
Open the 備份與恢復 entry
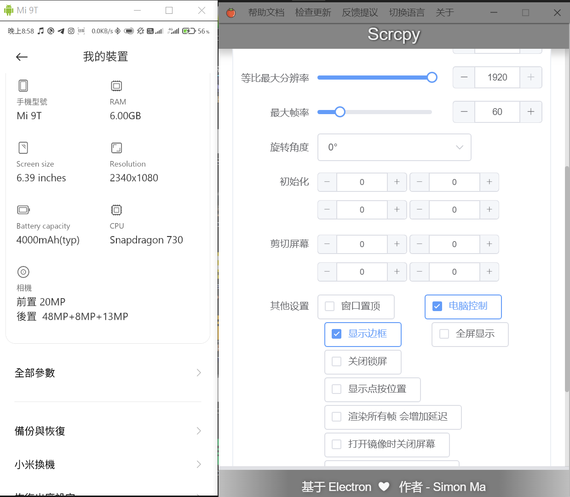point(108,431)
